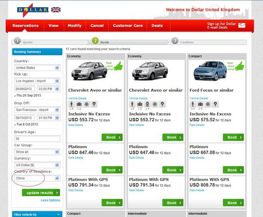Click the pick up date field 26/09/2013
Screen dimensions: 263x217
pyautogui.click(x=24, y=89)
